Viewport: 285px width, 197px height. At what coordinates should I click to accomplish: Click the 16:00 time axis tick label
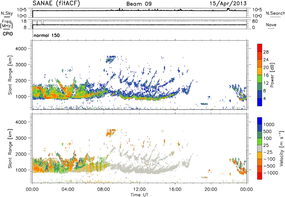(175, 190)
